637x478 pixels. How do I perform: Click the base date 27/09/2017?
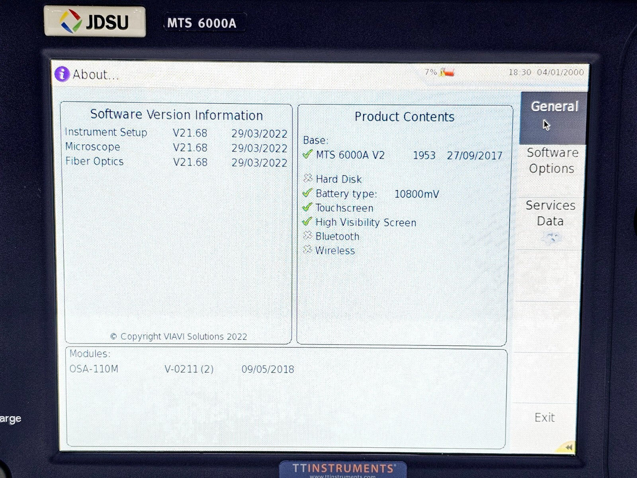click(x=475, y=155)
